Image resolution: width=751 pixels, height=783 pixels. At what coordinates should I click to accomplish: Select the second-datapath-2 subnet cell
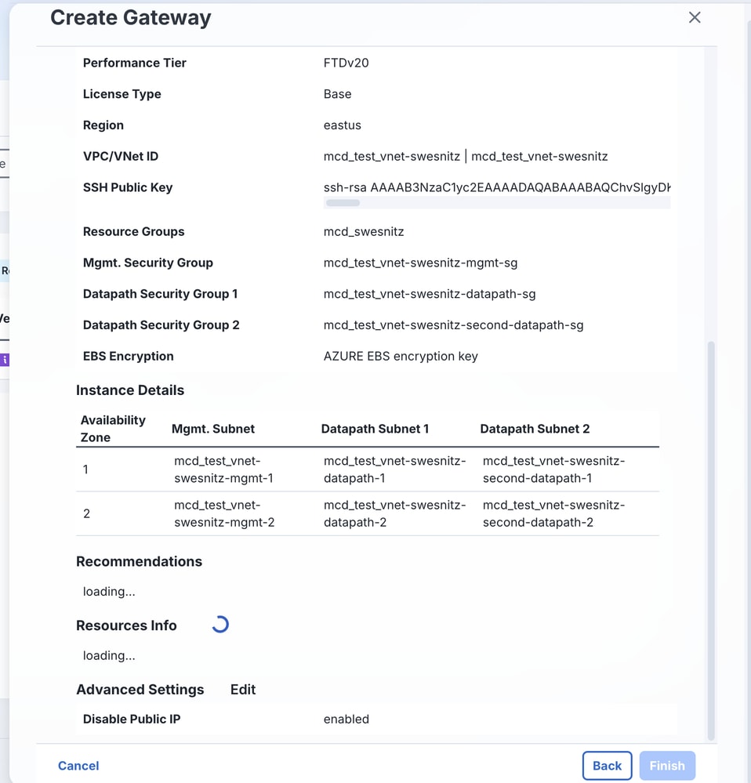coord(553,513)
